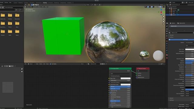Toggle the Use Nodes checkbox in node editor

tap(50, 64)
